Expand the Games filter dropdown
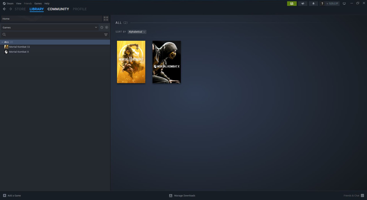Viewport: 367px width, 200px height. tap(50, 27)
